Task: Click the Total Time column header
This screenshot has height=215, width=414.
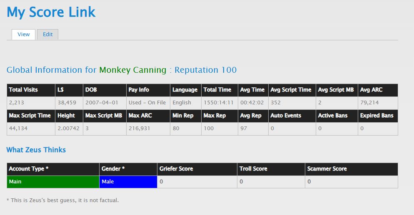Action: pyautogui.click(x=219, y=90)
